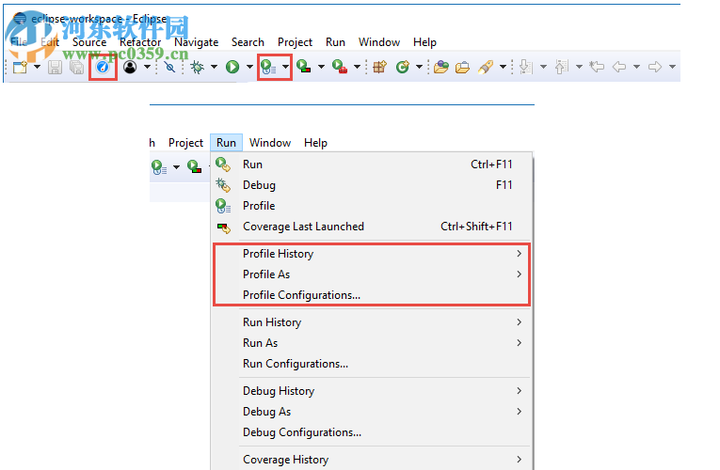720x470 pixels.
Task: Click the Coverage launch icon in the full-width toolbar
Action: point(303,67)
